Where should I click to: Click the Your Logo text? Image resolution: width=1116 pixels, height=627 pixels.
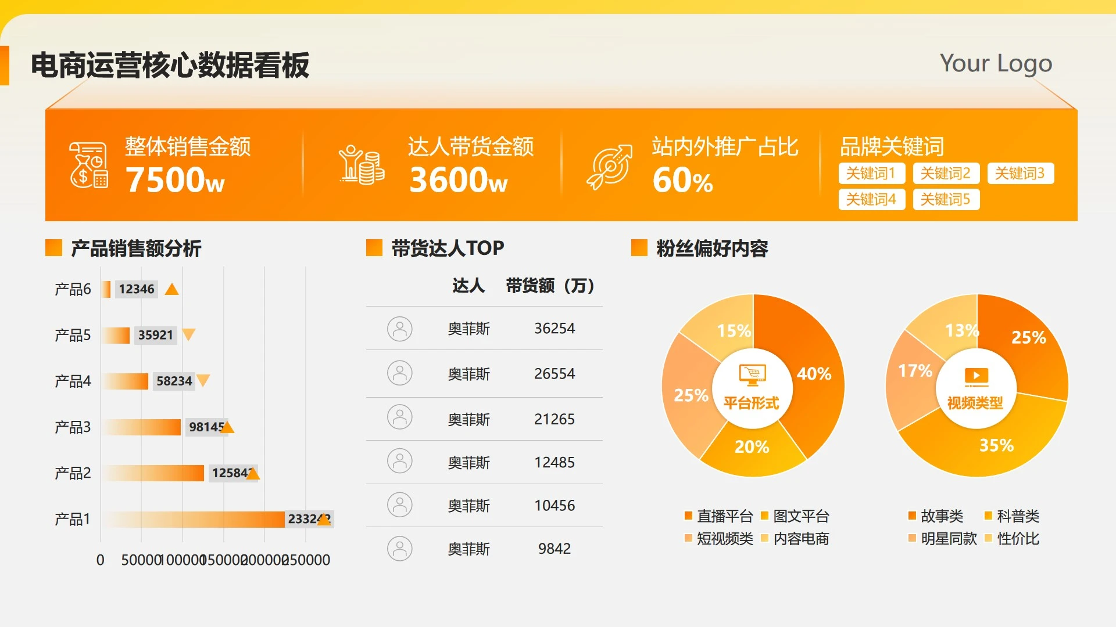[x=996, y=63]
